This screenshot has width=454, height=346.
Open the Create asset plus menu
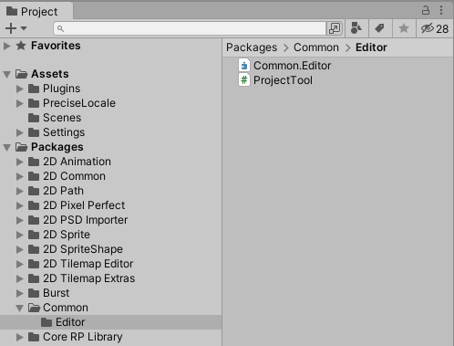16,28
